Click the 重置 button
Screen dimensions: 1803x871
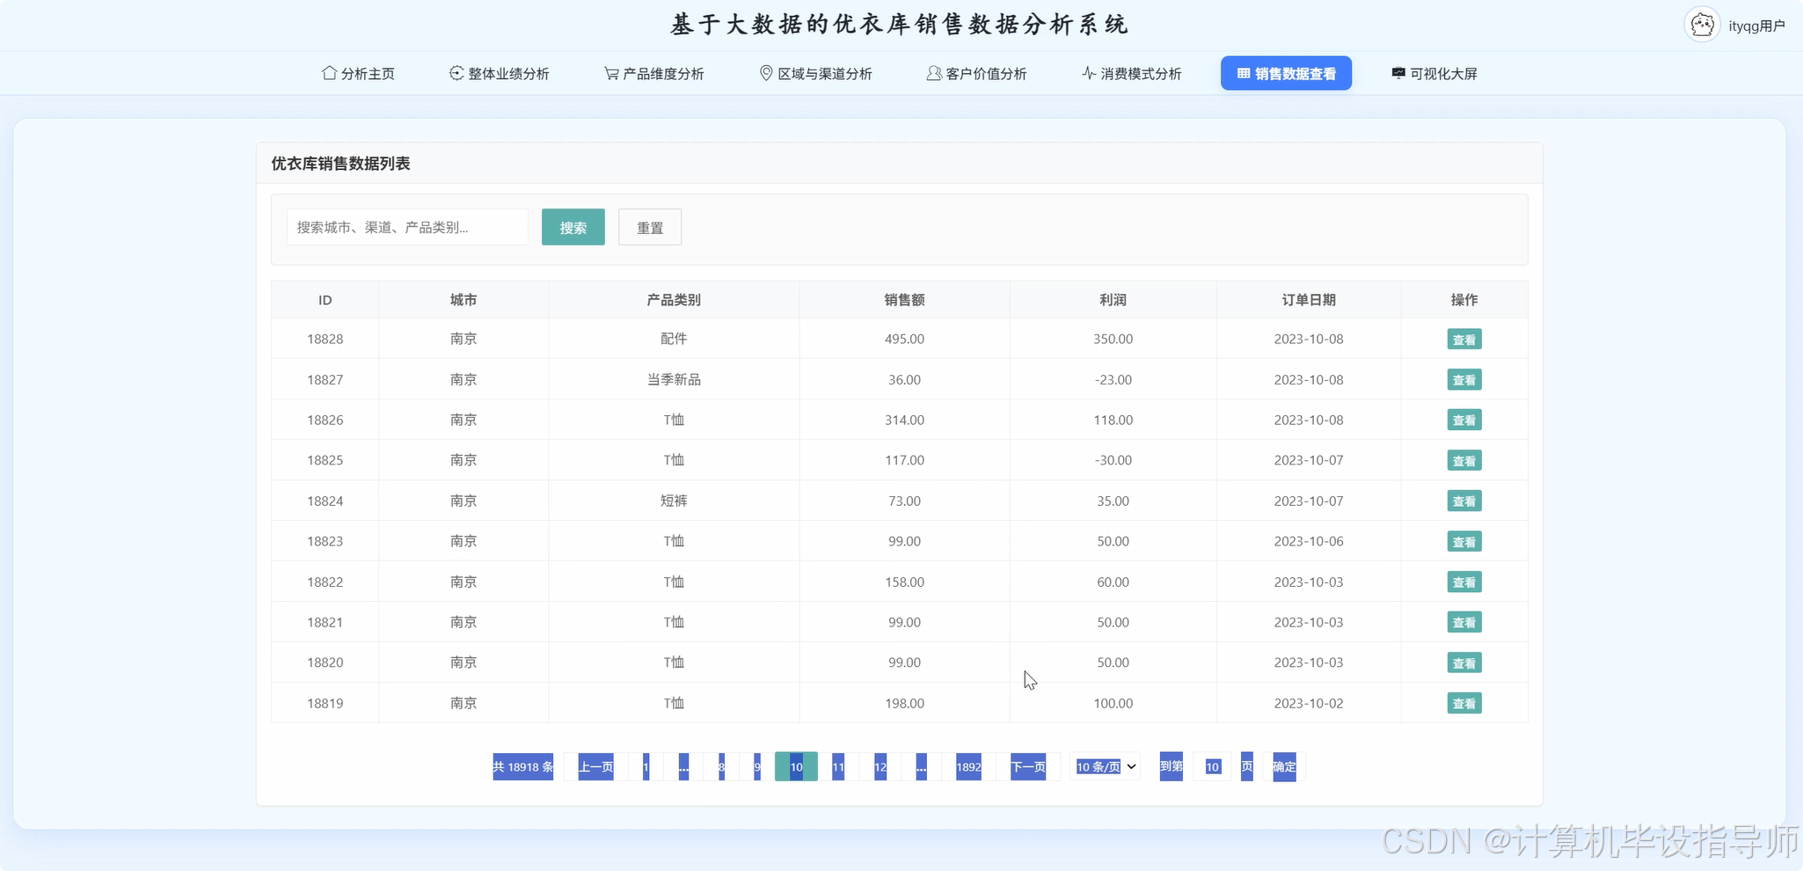[650, 227]
